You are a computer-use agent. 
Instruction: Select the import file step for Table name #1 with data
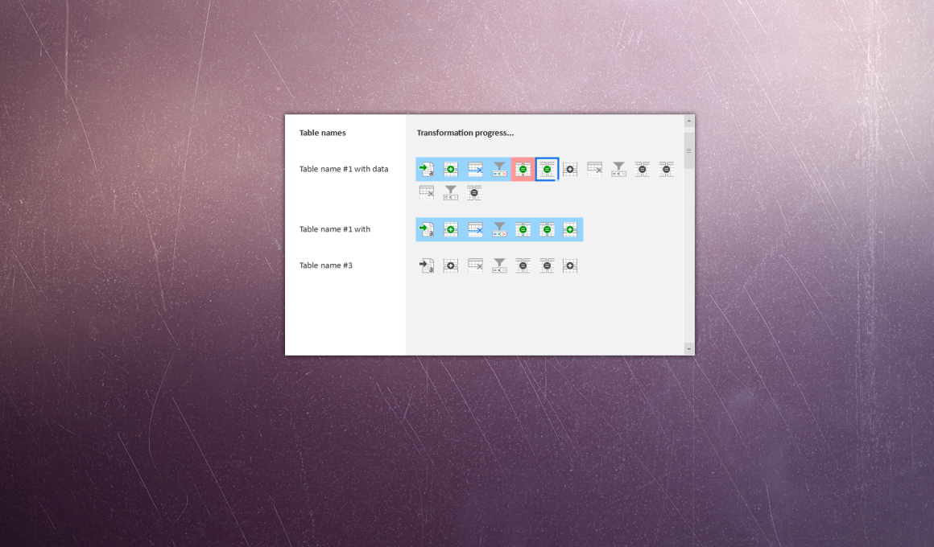[x=426, y=169]
